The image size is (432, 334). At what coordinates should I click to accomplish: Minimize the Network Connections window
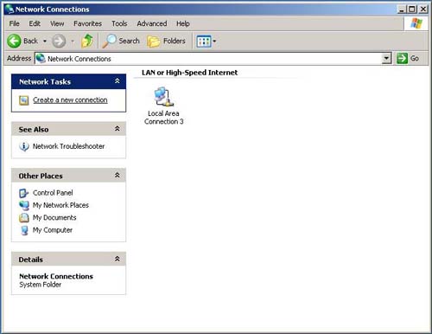402,10
